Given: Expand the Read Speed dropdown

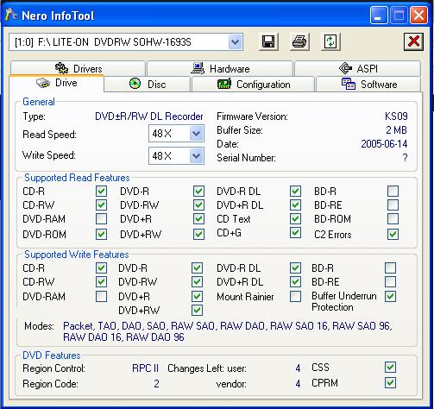Looking at the screenshot, I should pyautogui.click(x=196, y=134).
